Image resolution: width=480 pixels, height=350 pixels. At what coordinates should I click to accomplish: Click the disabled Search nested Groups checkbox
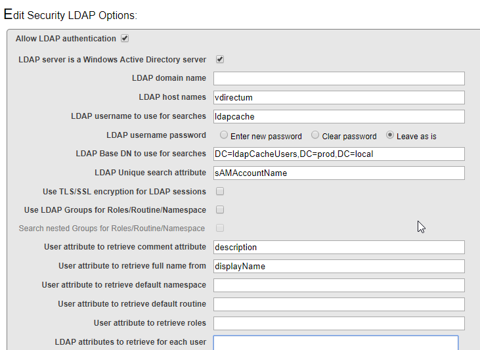[220, 228]
